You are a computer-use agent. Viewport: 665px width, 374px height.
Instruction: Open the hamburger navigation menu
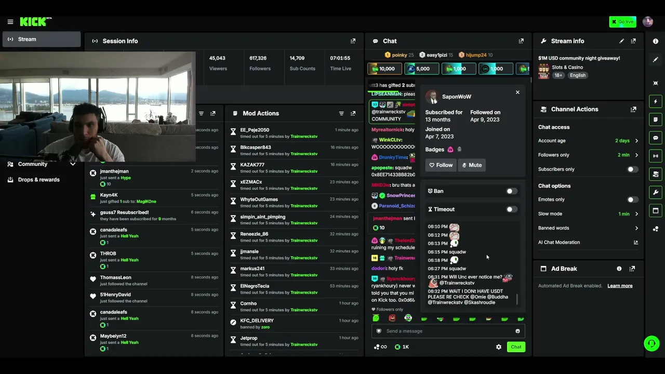pyautogui.click(x=10, y=22)
